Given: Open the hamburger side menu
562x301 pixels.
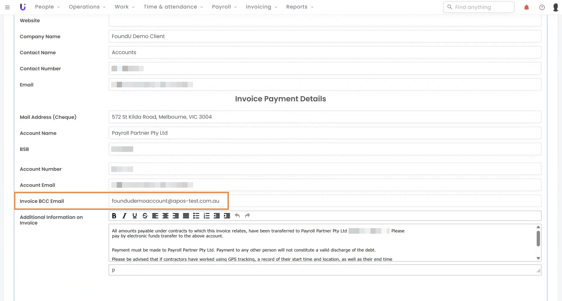Looking at the screenshot, I should (x=7, y=7).
